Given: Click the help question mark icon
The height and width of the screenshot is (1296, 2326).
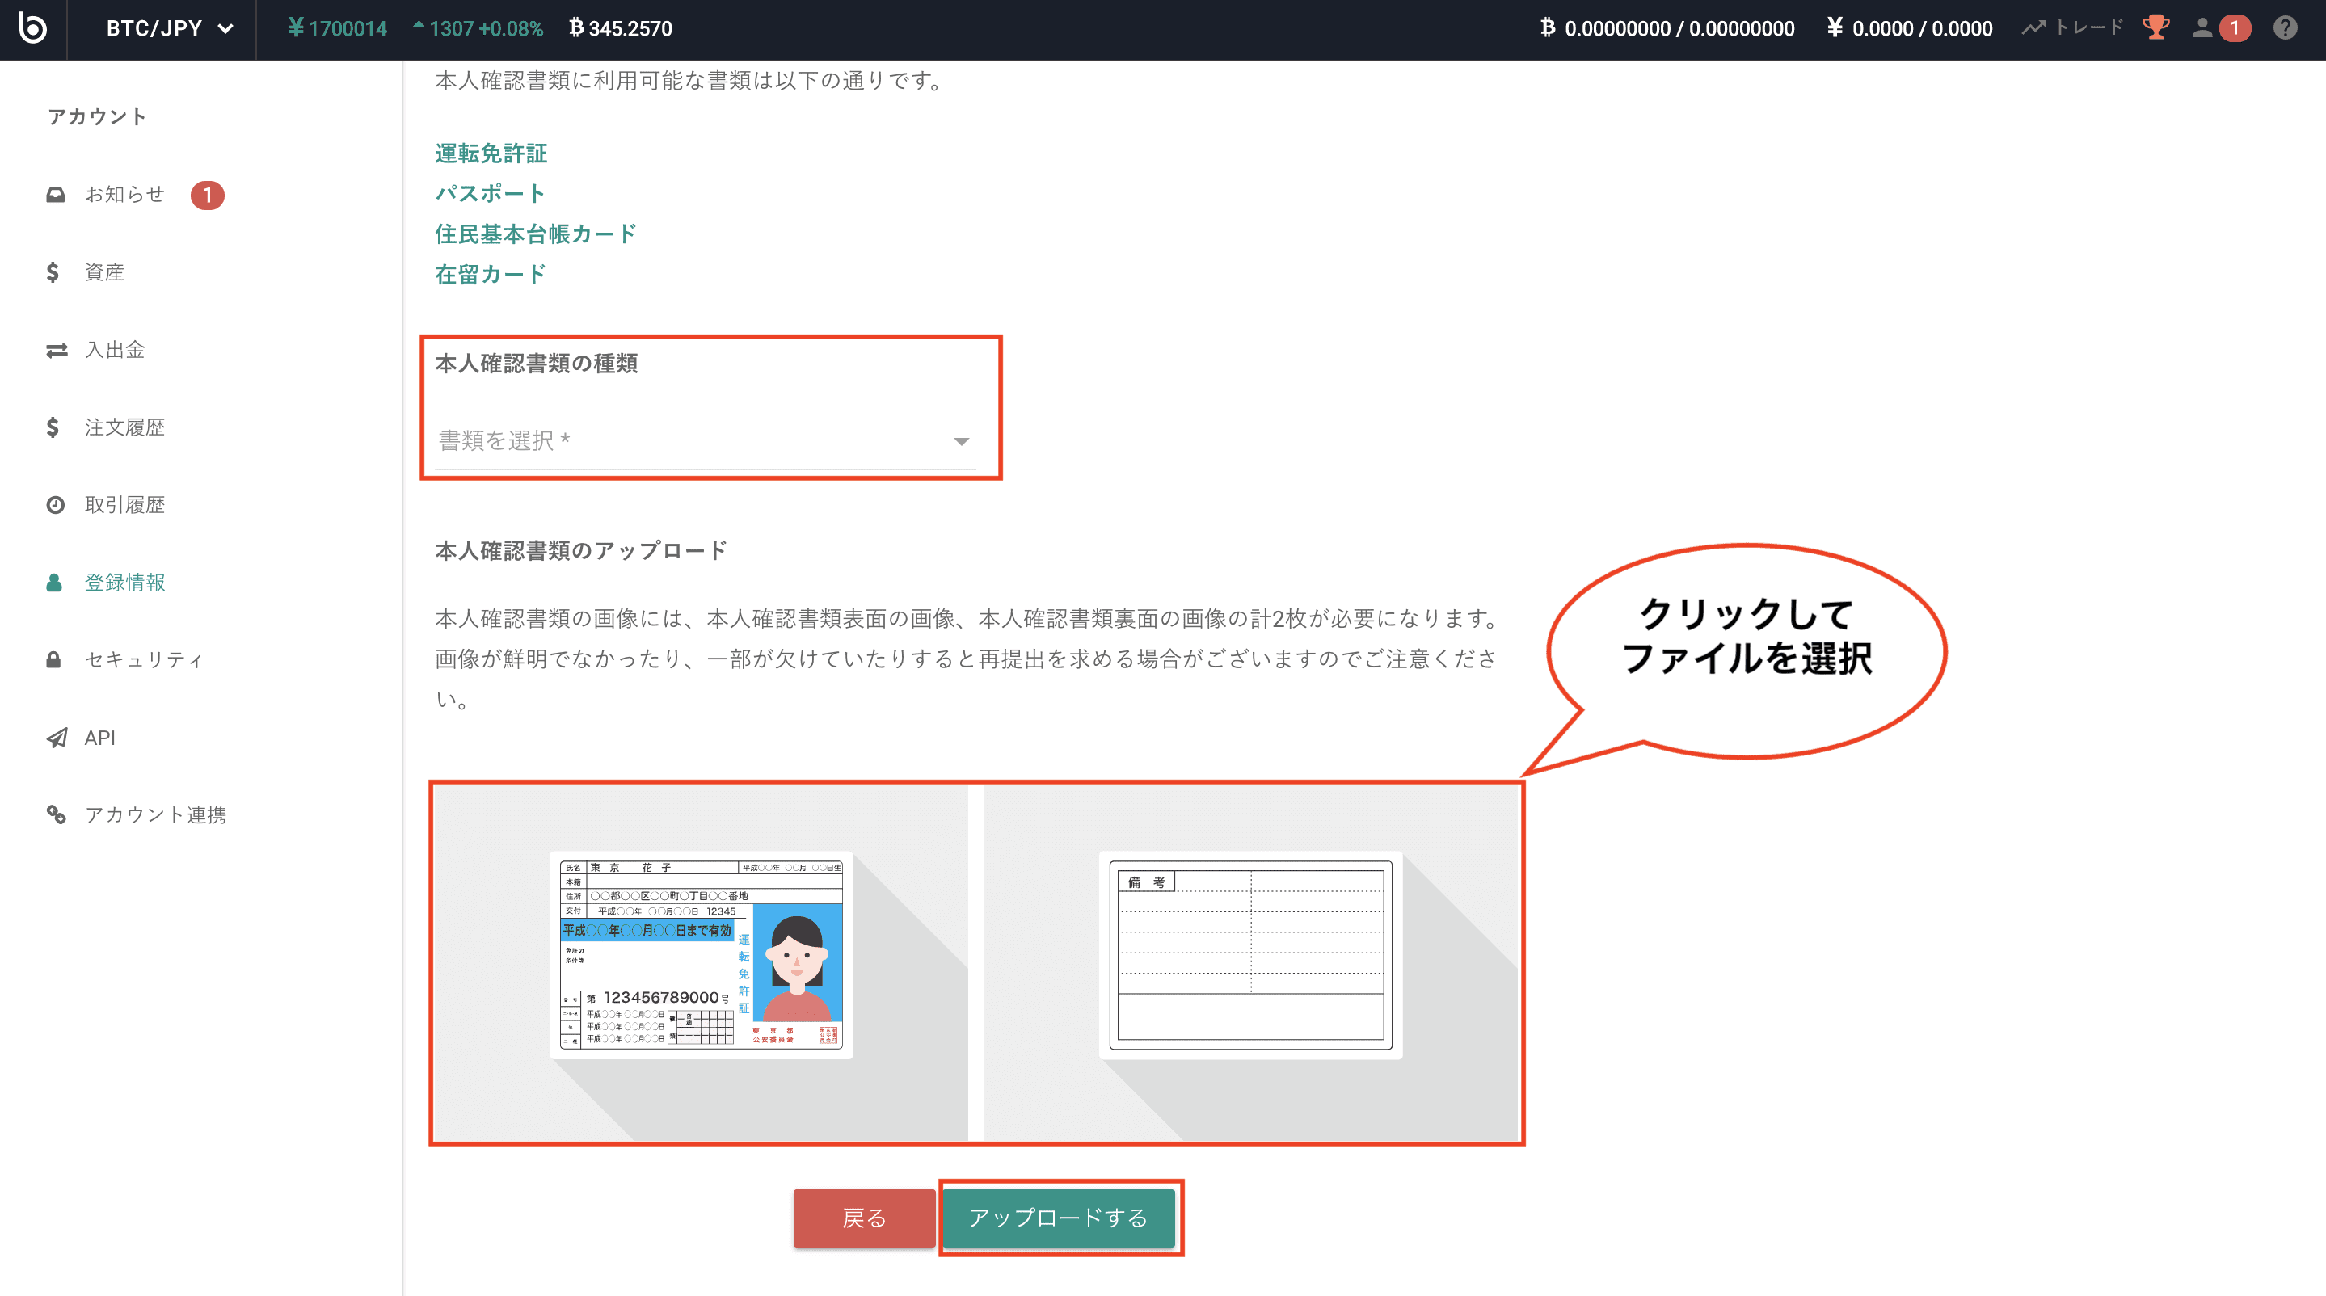Looking at the screenshot, I should 2285,28.
